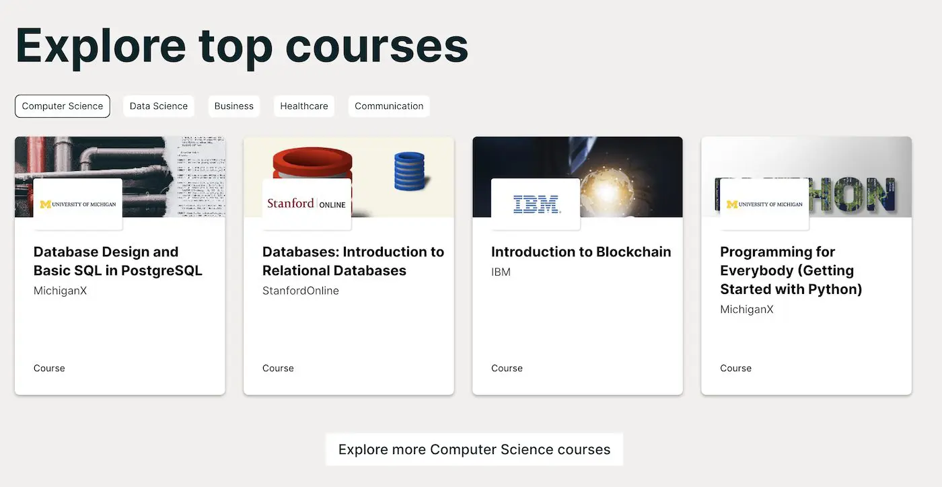Open Databases: Introduction to Relational Databases title

point(353,261)
